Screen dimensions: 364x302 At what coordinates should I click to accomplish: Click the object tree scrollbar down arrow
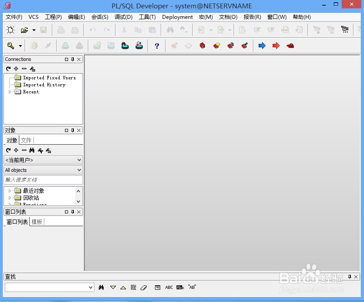tap(79, 202)
